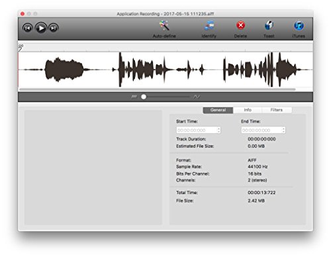331x257 pixels.
Task: Click the Format value AIFF
Action: click(x=252, y=160)
